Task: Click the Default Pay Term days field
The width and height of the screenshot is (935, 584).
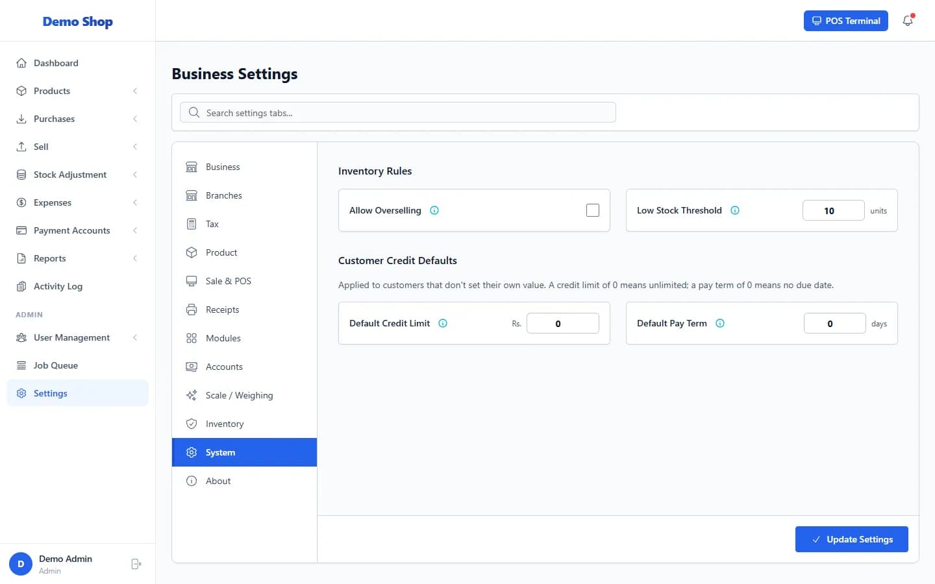Action: tap(835, 323)
